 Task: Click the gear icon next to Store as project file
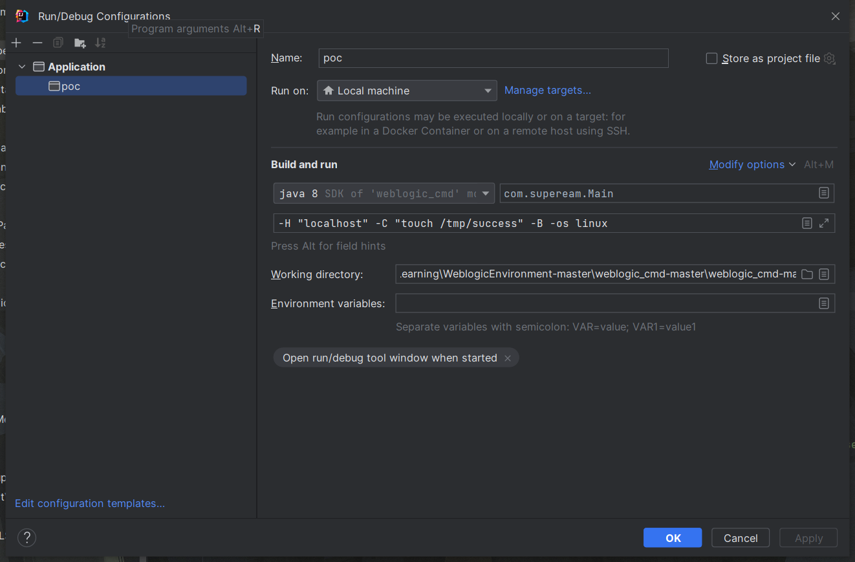coord(830,58)
